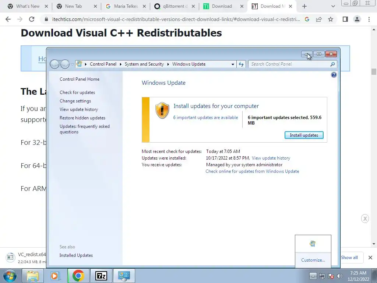Open a new Chrome tab with plus
Screen dimensions: 377x283
[x=304, y=6]
